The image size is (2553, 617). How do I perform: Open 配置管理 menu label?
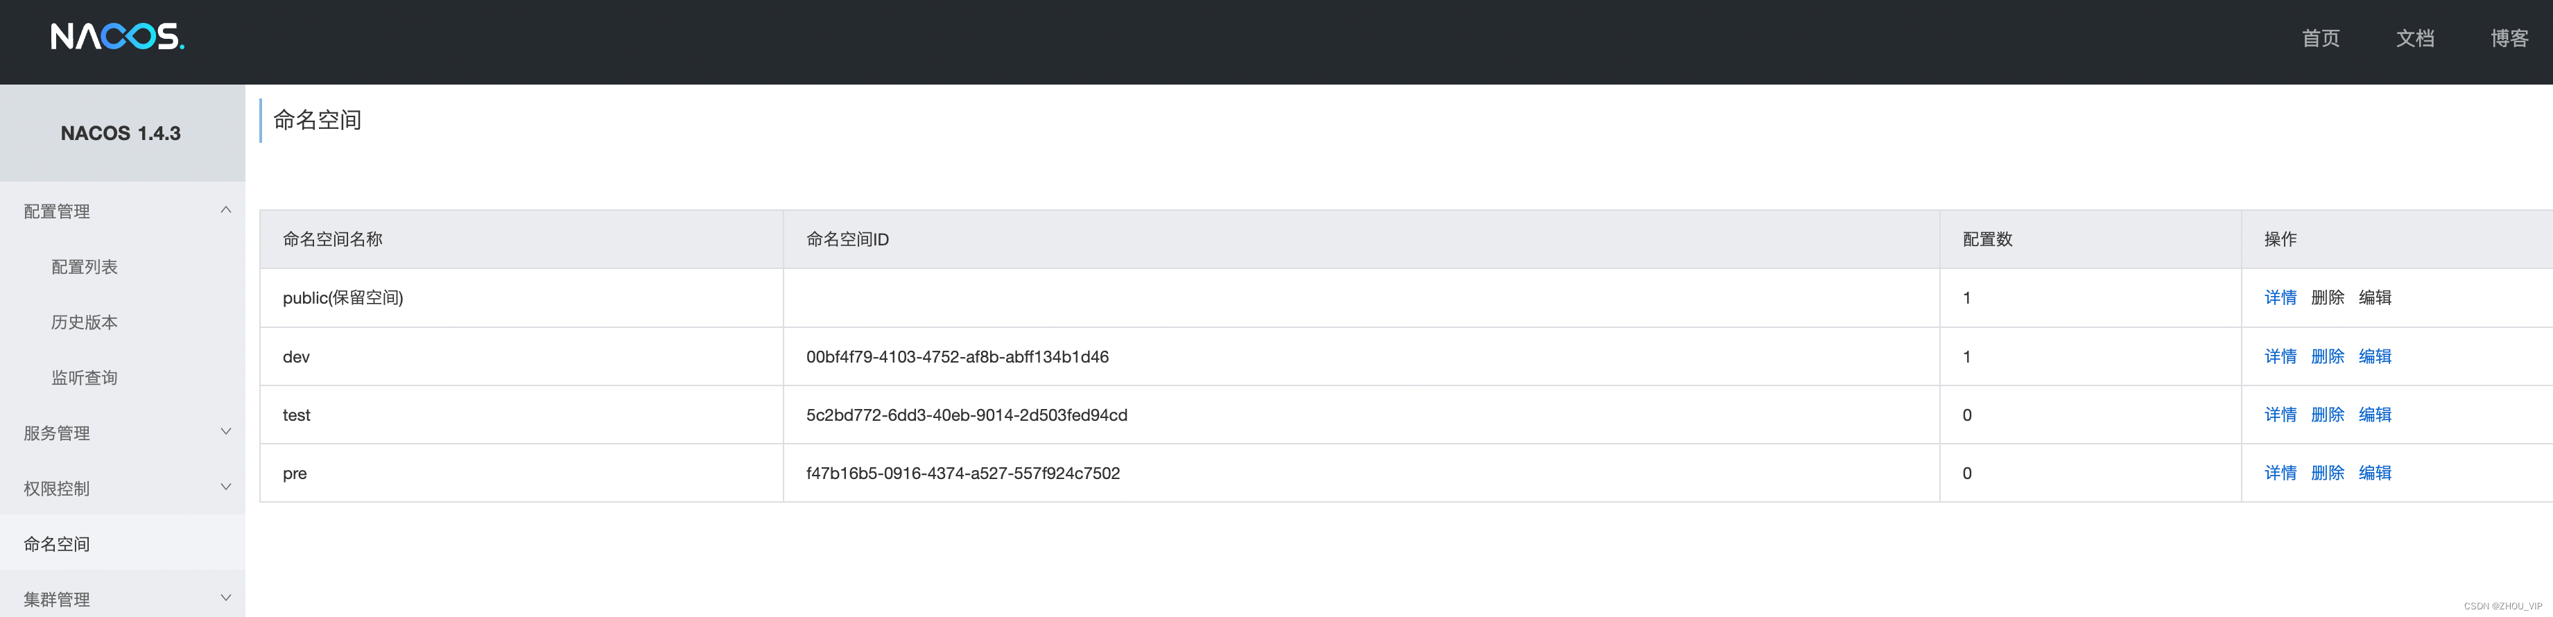[56, 211]
